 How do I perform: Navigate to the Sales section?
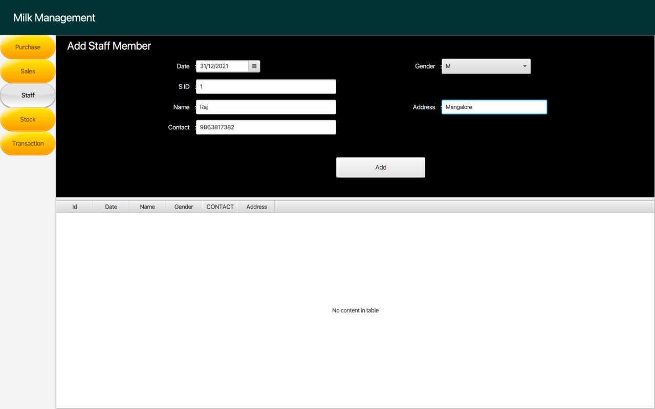pyautogui.click(x=28, y=71)
